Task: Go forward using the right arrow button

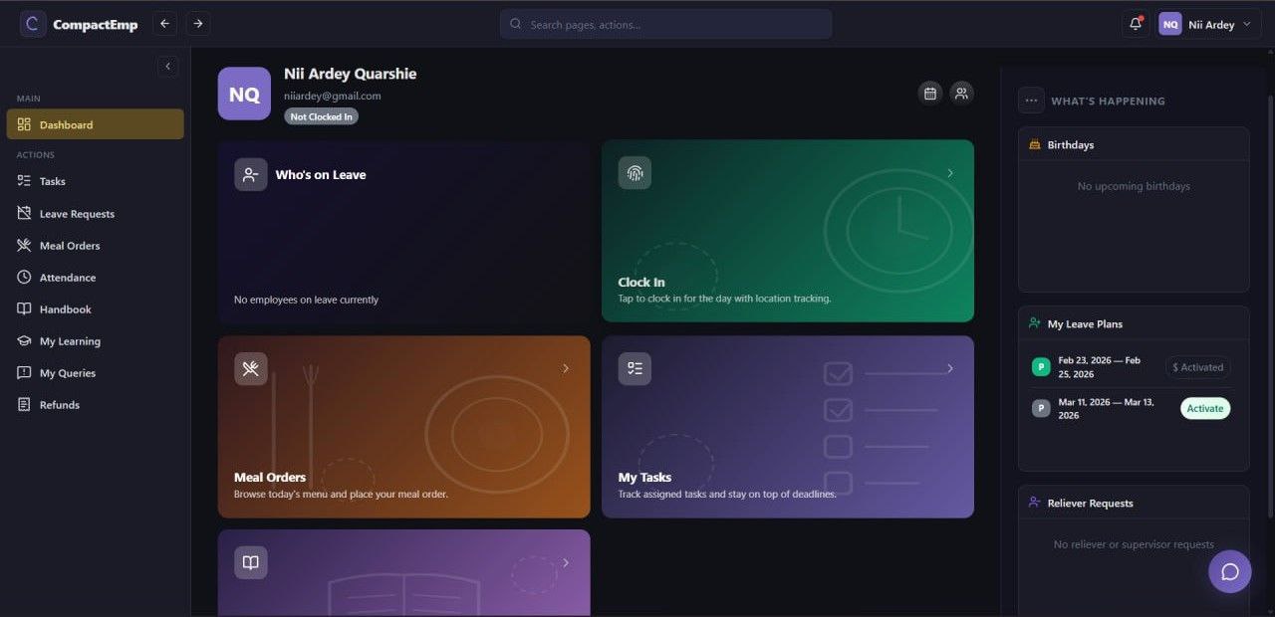Action: tap(197, 24)
